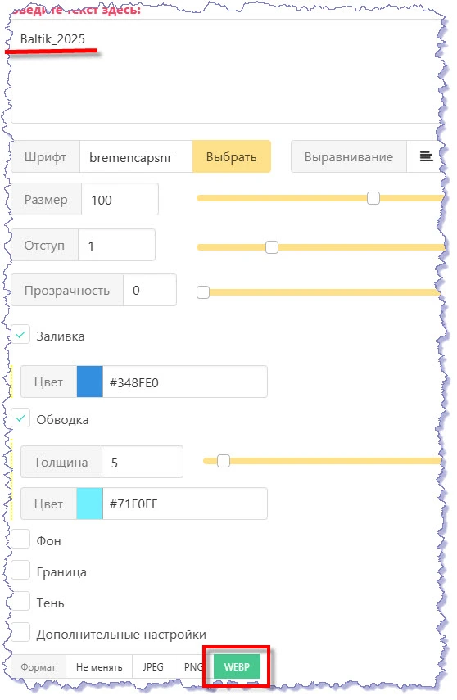Uncheck the Обводка checkbox

pyautogui.click(x=20, y=418)
